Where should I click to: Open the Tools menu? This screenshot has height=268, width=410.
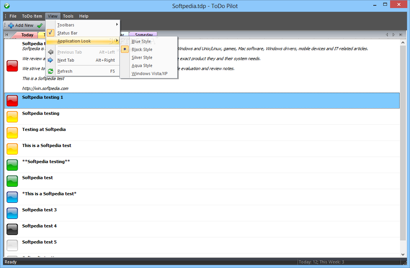pos(68,16)
